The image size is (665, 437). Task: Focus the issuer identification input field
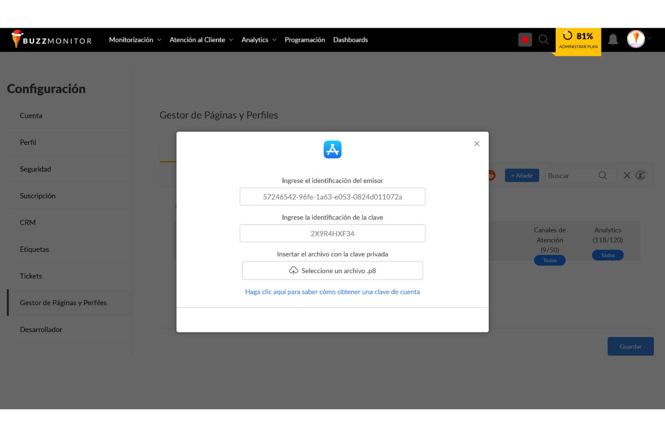[x=332, y=197]
